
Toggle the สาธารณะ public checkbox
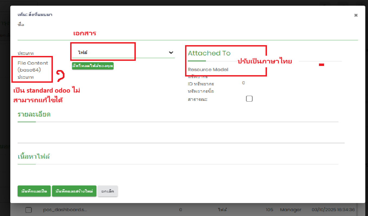tap(249, 99)
